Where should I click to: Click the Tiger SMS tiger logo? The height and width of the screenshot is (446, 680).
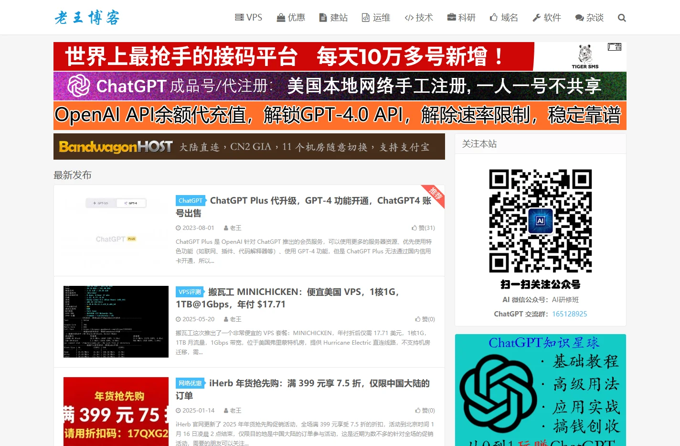[585, 56]
